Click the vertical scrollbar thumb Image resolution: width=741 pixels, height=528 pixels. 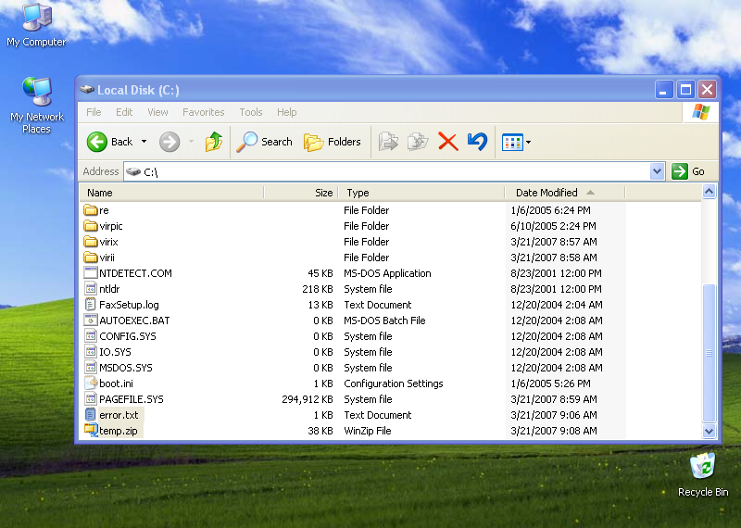tap(709, 353)
